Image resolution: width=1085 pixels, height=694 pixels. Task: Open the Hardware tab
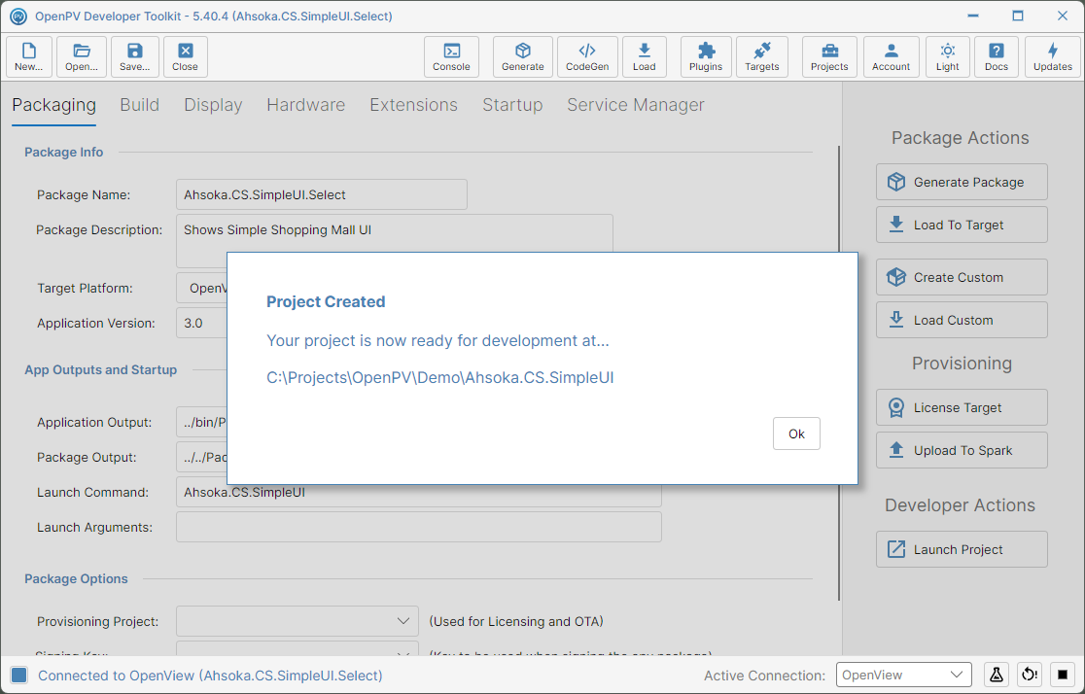[x=306, y=105]
